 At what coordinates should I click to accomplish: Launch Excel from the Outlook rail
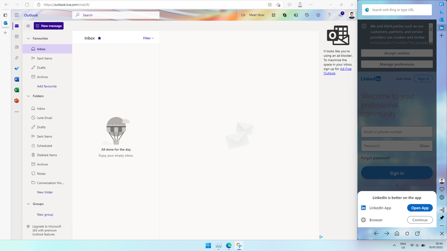(x=17, y=90)
